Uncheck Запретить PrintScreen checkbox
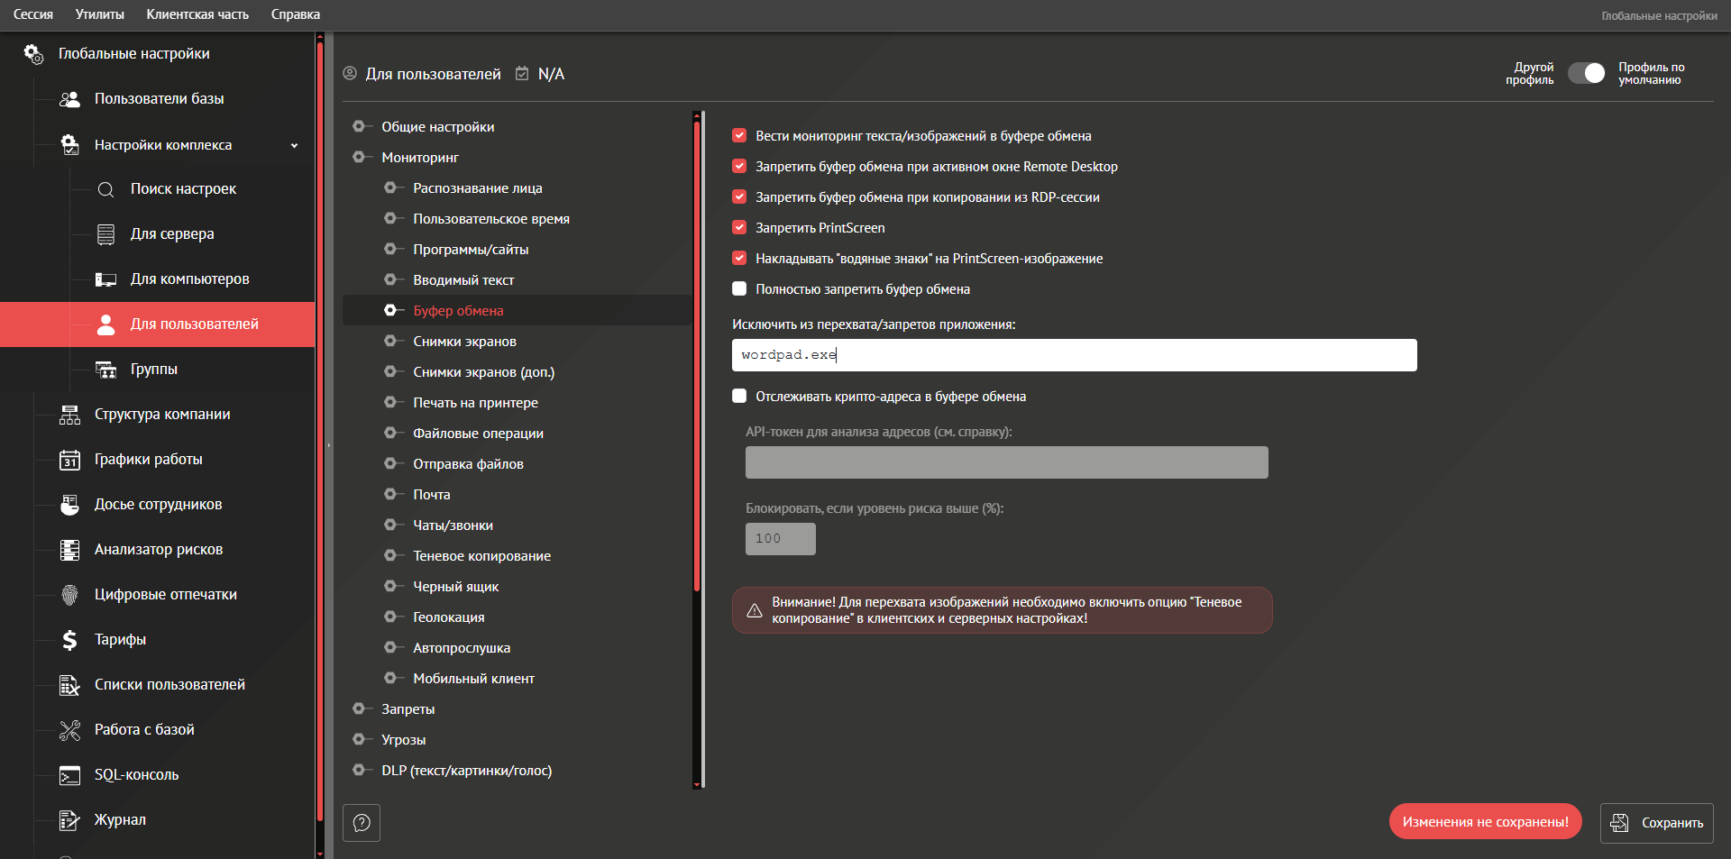The width and height of the screenshot is (1731, 859). (x=739, y=228)
